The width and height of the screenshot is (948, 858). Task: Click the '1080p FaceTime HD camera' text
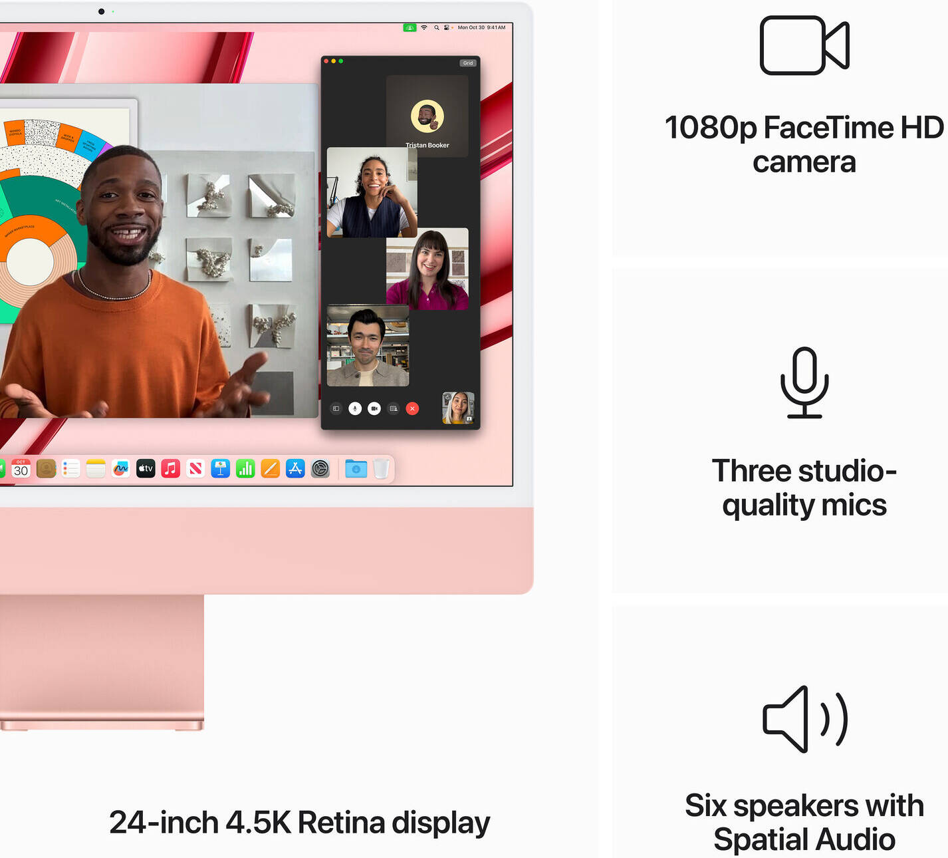click(804, 144)
